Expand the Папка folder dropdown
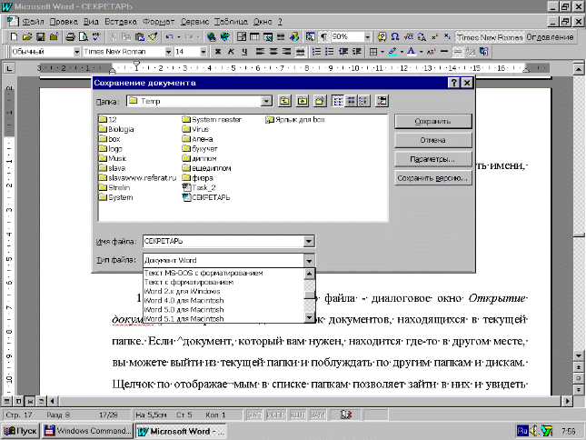This screenshot has height=440, width=586. pos(265,101)
